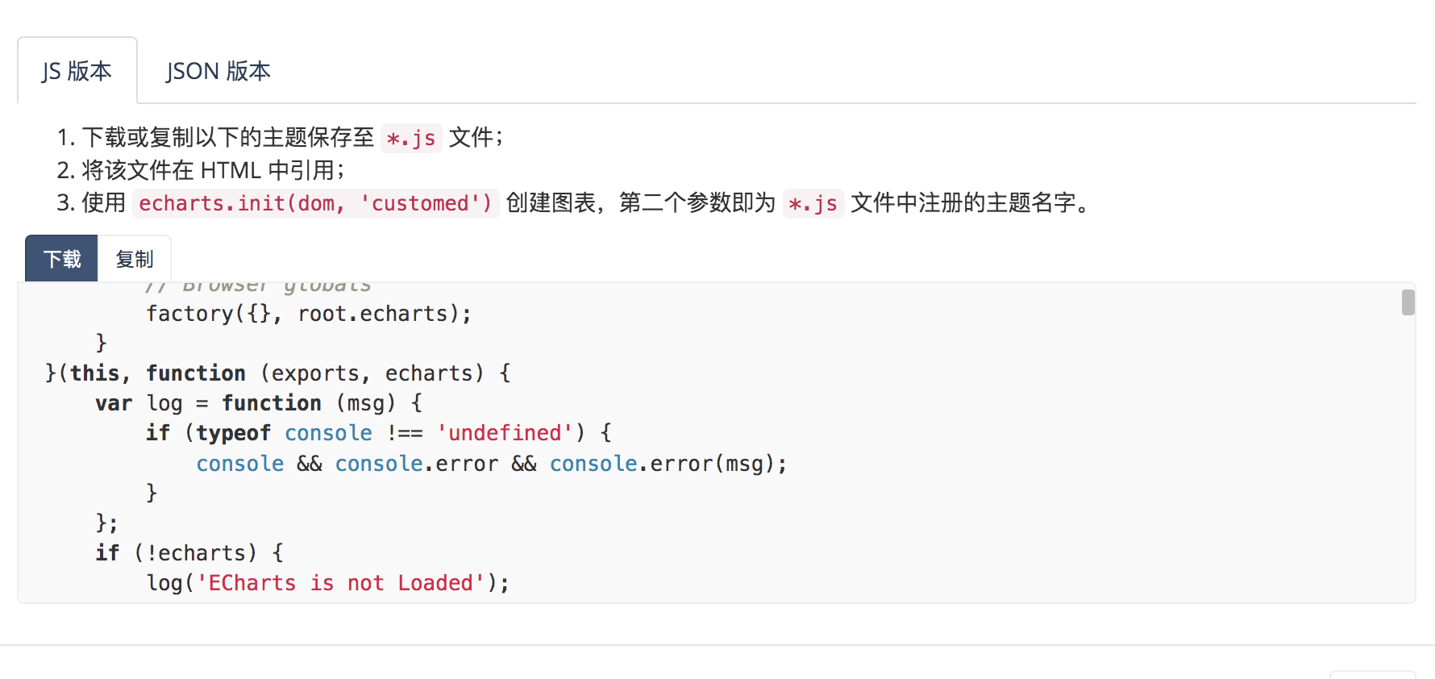The height and width of the screenshot is (679, 1435).
Task: Click the 复制 copy button
Action: coord(134,258)
